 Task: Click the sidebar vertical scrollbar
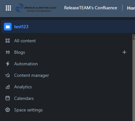coord(133,78)
